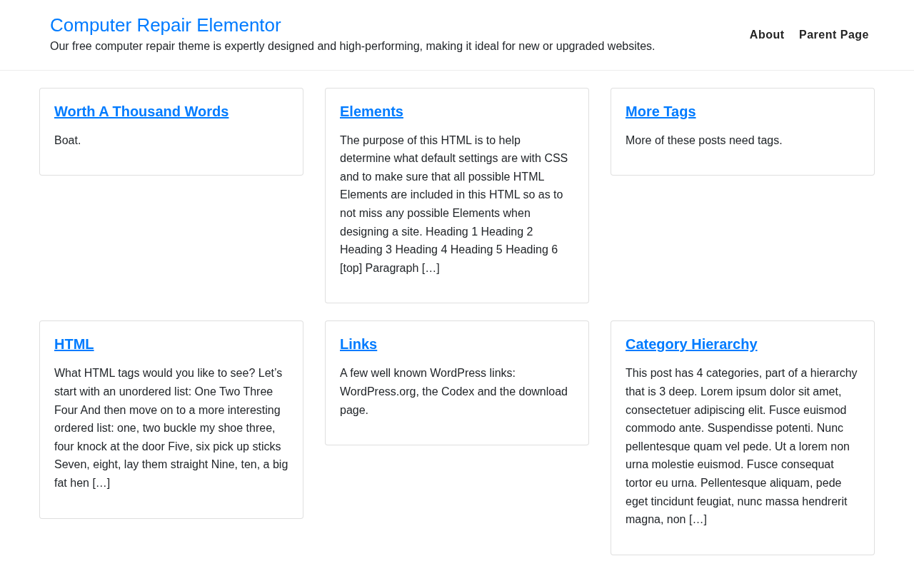Viewport: 914px width, 571px height.
Task: Select the HTML post heading link
Action: coord(74,344)
